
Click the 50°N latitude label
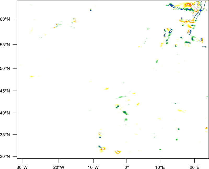tap(5, 69)
